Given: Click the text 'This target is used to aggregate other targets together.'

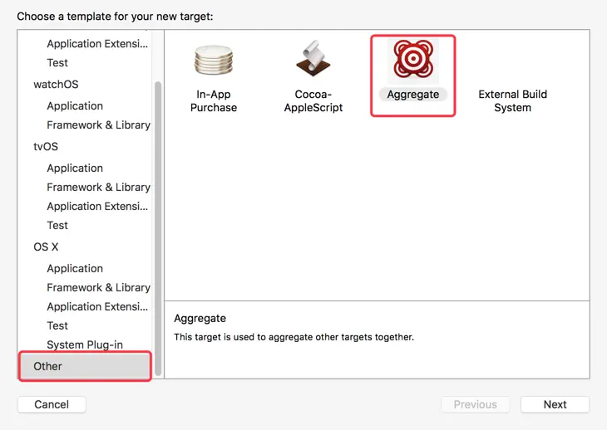Looking at the screenshot, I should click(294, 337).
